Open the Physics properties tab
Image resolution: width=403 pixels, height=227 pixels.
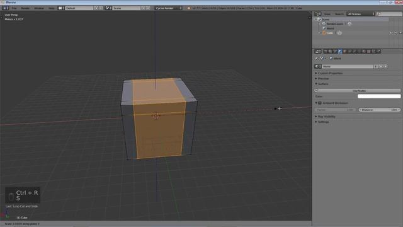[378, 52]
